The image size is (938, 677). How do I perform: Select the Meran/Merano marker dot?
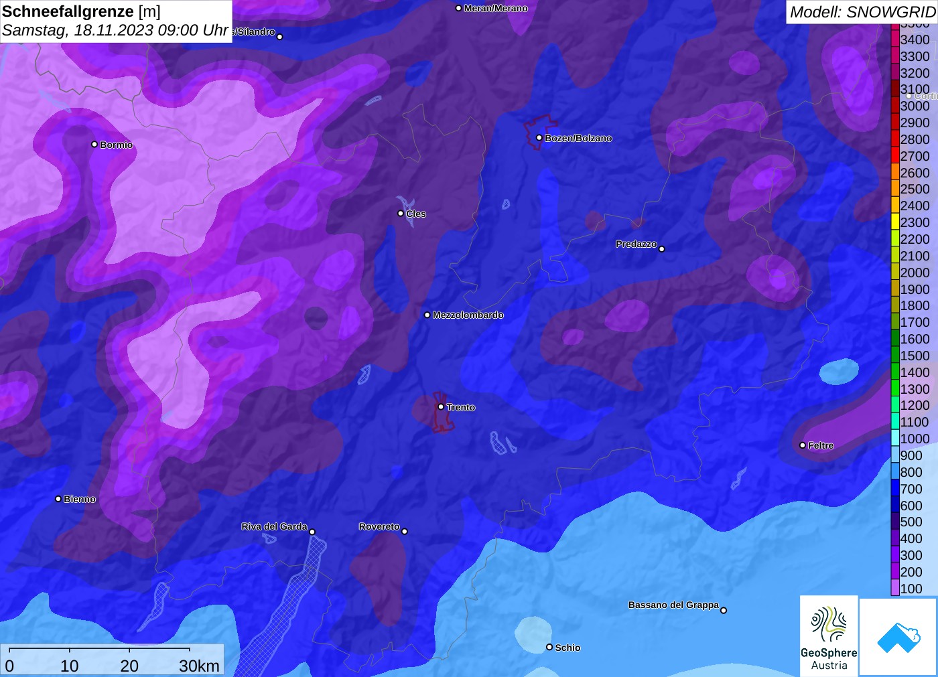(x=458, y=9)
